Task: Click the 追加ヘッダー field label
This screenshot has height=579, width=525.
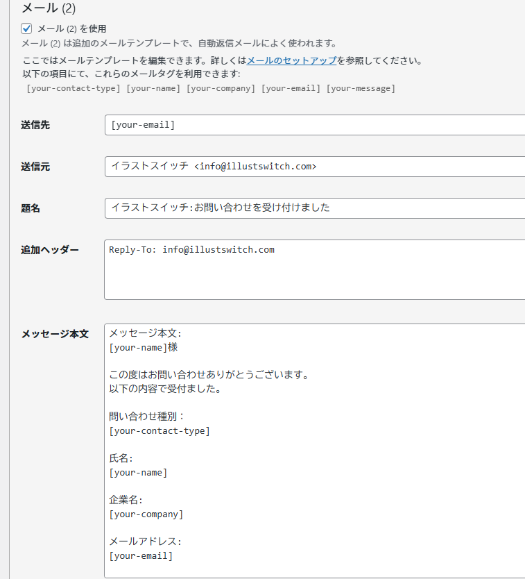Action: [x=50, y=250]
